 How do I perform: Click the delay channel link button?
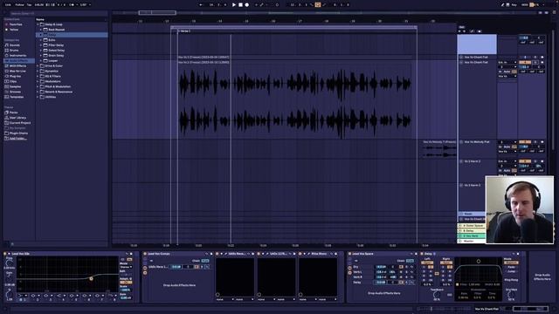click(437, 273)
